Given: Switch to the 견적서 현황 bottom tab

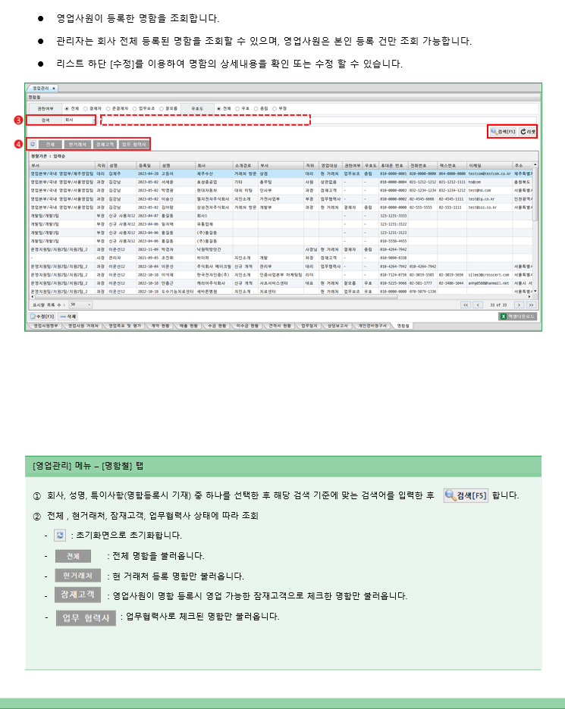Looking at the screenshot, I should point(279,326).
